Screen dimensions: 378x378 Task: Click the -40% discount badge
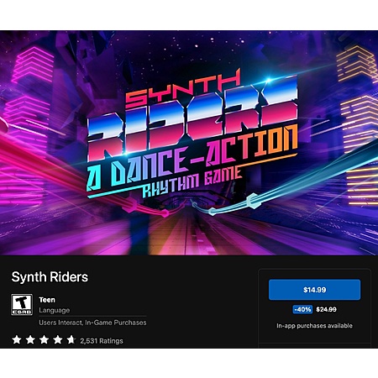pos(302,309)
